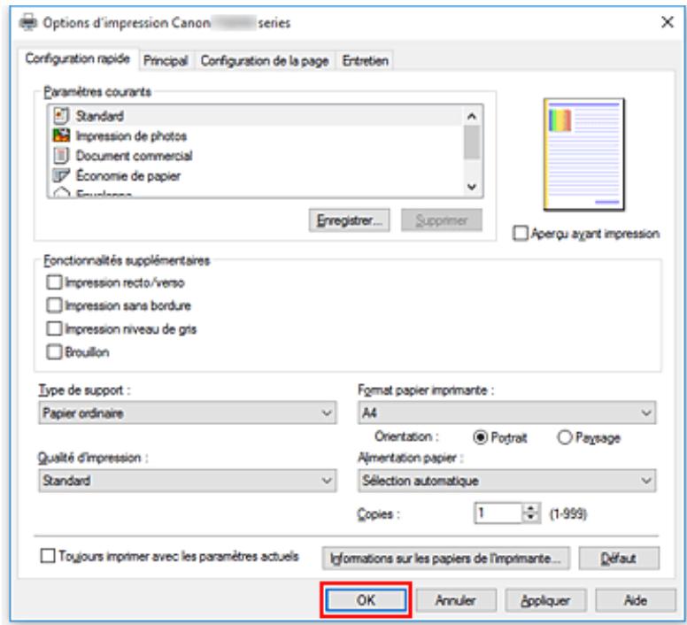The height and width of the screenshot is (625, 687).
Task: Open the Alimentation papier dropdown
Action: [507, 481]
